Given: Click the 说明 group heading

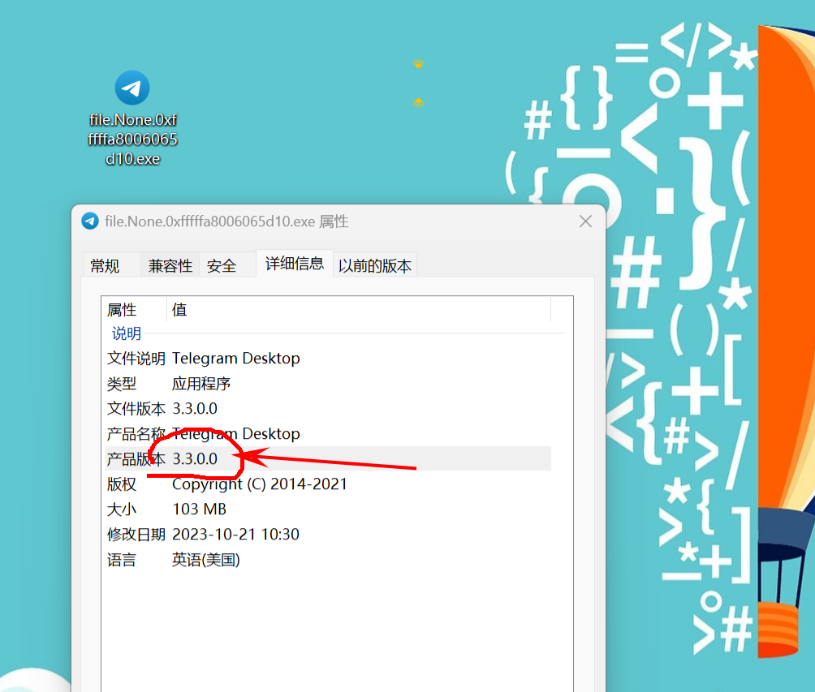Looking at the screenshot, I should tap(127, 333).
